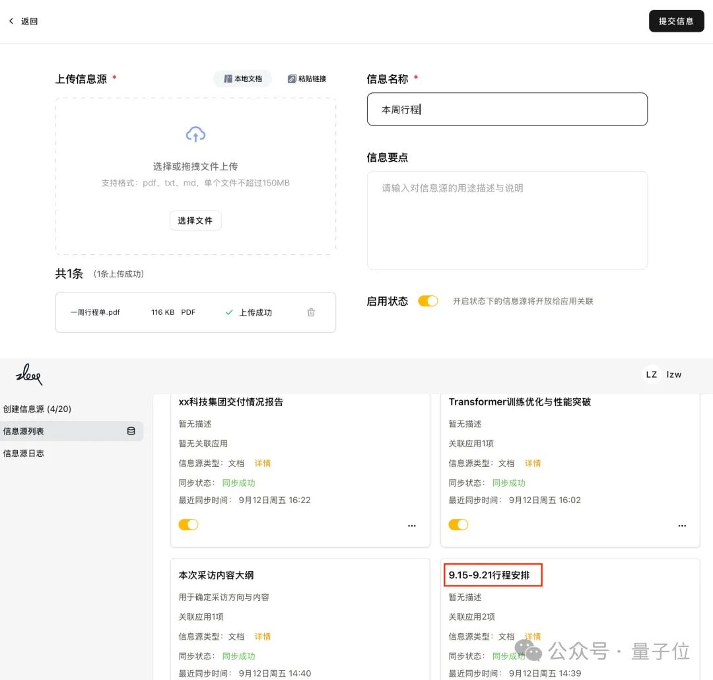Click the database icon beside 信息源列表
Screen dimensions: 713x680
tap(131, 431)
